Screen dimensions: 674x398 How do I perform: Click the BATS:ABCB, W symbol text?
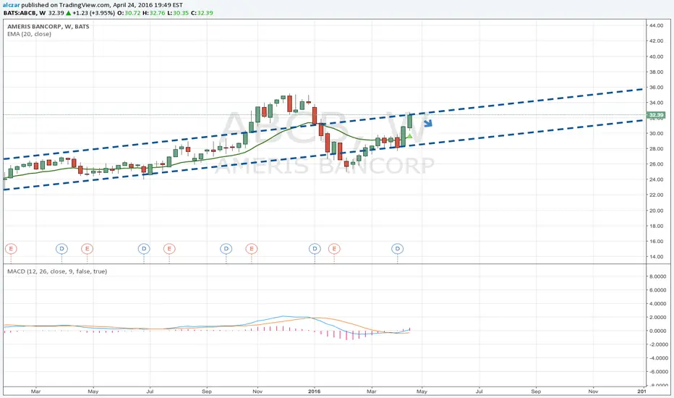coord(25,13)
